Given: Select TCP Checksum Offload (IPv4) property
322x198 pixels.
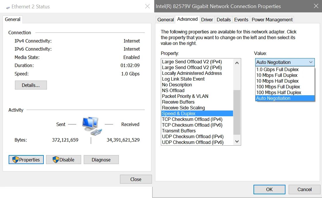Looking at the screenshot, I should (x=197, y=119).
